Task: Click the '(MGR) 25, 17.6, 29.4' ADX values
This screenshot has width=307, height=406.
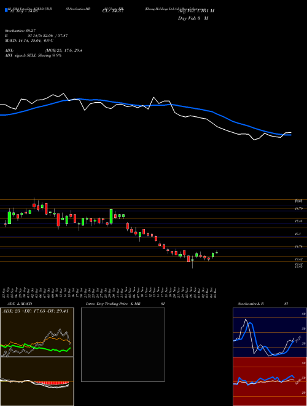Action: (x=64, y=50)
